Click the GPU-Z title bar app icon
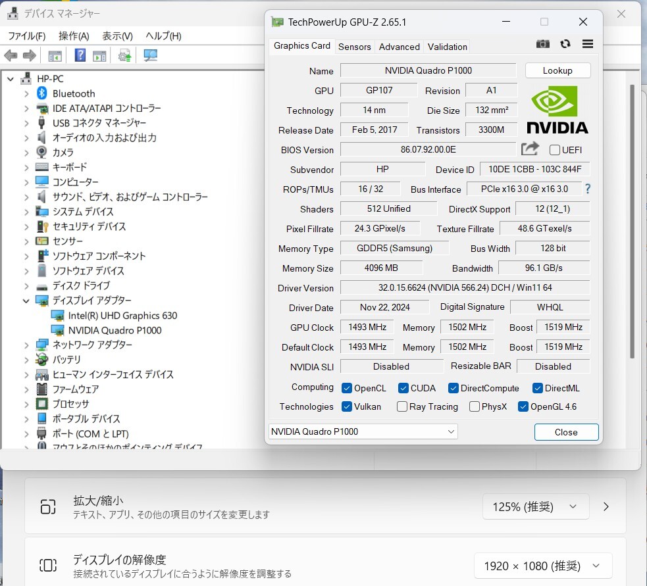The width and height of the screenshot is (647, 586). (x=277, y=22)
